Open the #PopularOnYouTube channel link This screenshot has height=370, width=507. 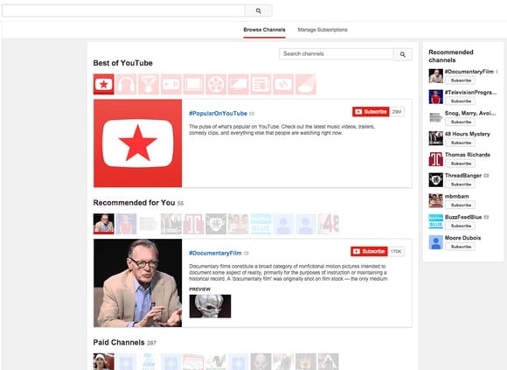coord(218,114)
